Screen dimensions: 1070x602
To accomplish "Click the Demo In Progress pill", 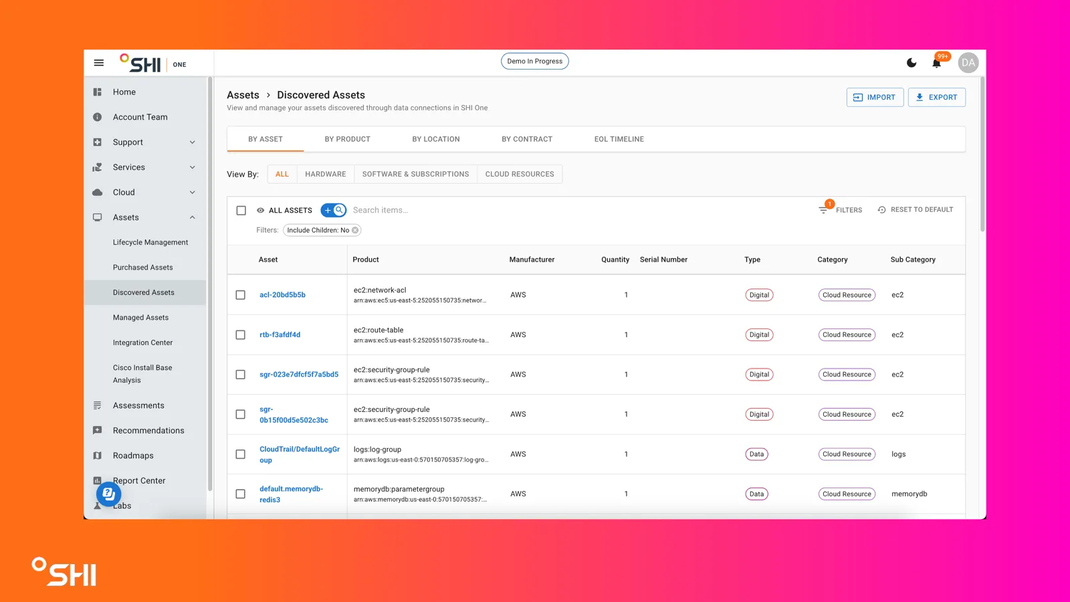I will tap(535, 62).
